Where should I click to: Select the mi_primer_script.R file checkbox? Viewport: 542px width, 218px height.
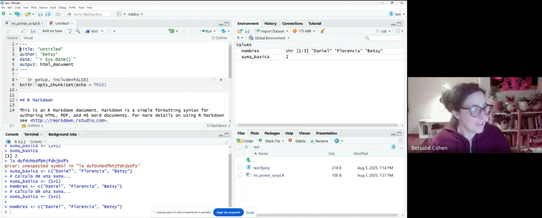(240, 176)
